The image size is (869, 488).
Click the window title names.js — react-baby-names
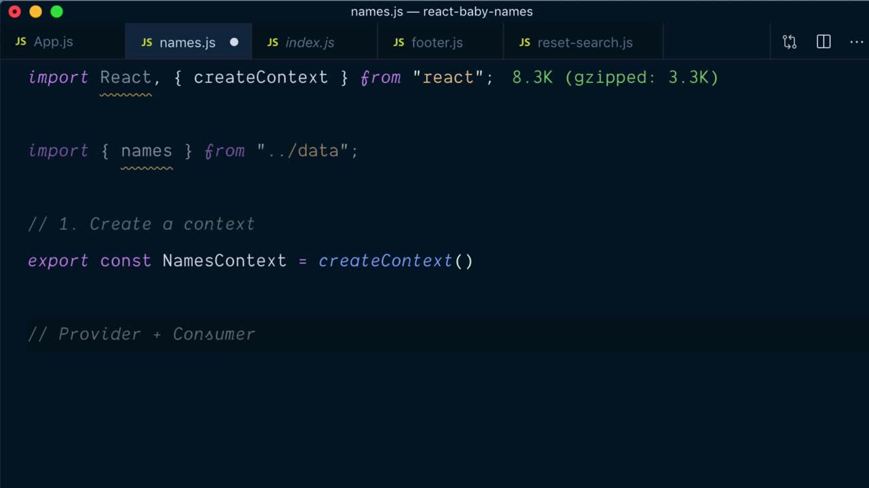coord(442,12)
